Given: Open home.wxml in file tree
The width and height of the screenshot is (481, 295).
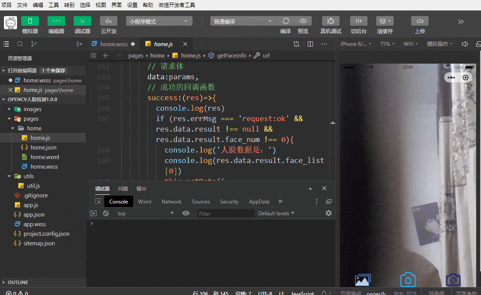Looking at the screenshot, I should pyautogui.click(x=45, y=157).
